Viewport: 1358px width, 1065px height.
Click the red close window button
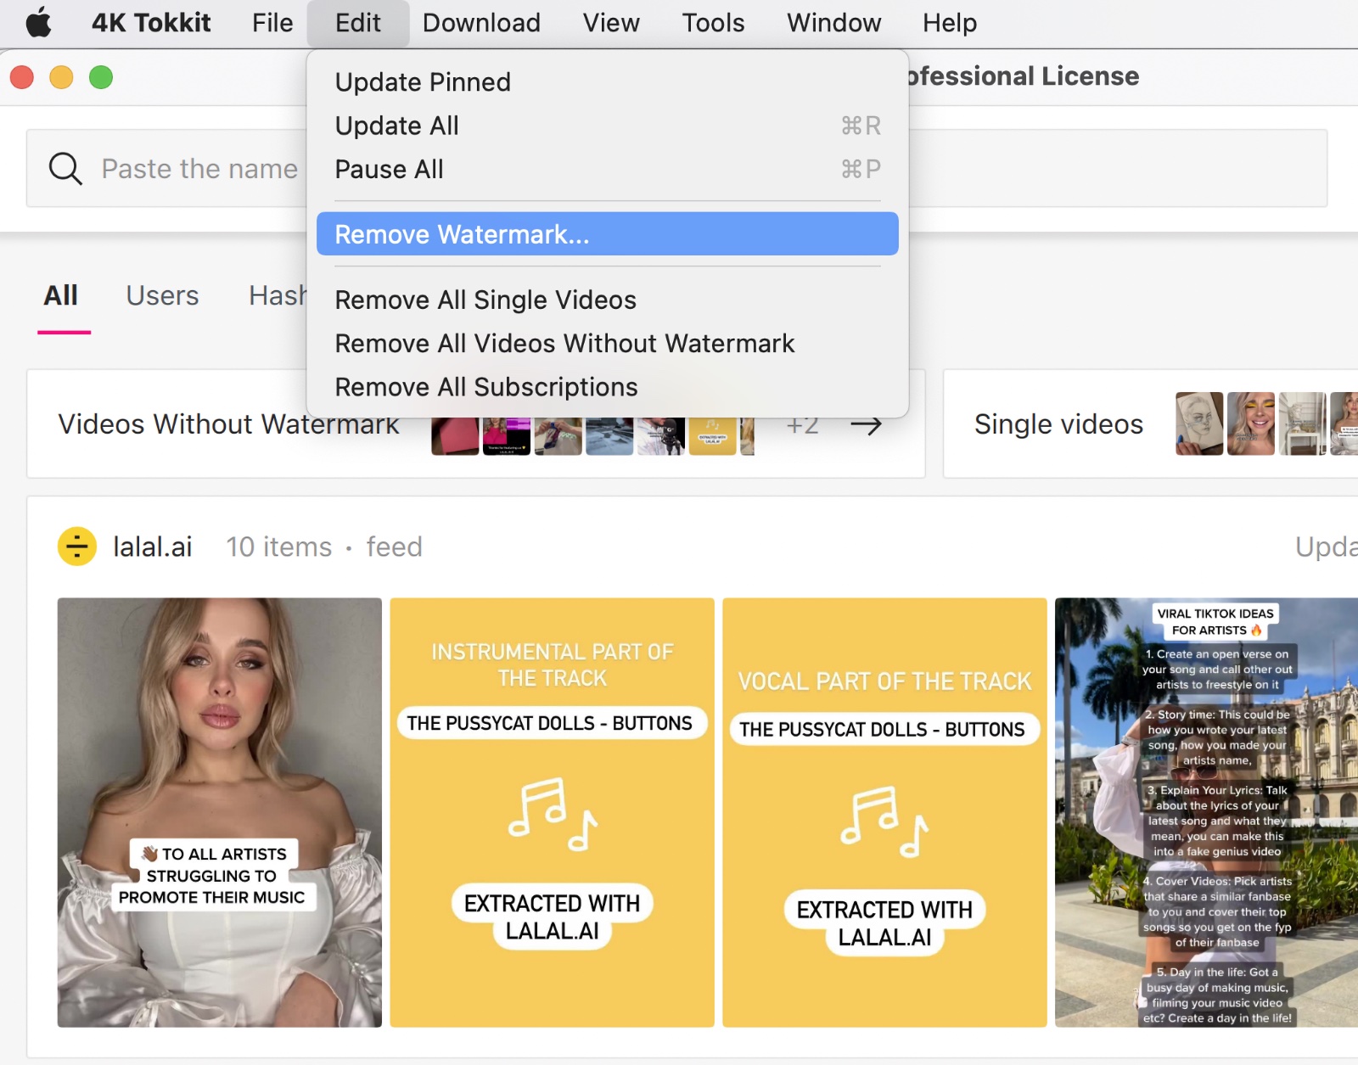click(22, 77)
